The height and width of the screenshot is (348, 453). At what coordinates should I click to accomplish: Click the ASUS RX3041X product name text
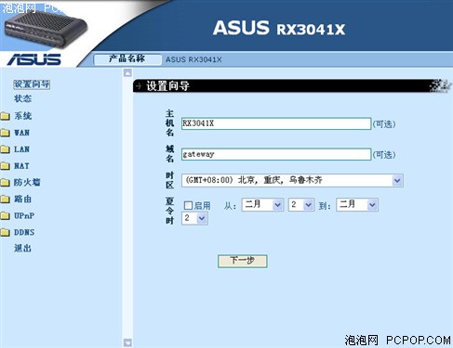tap(193, 59)
